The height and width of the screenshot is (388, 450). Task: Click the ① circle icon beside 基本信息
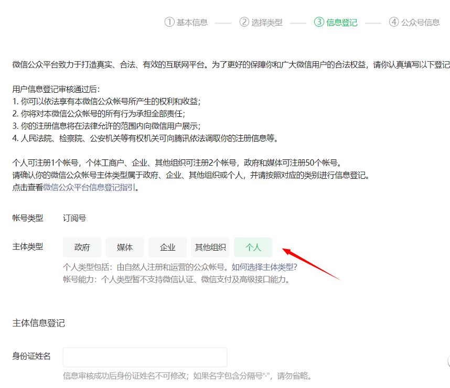169,22
